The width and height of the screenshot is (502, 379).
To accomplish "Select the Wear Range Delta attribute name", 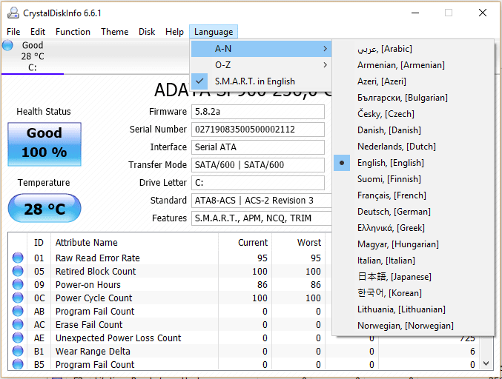I will 93,351.
